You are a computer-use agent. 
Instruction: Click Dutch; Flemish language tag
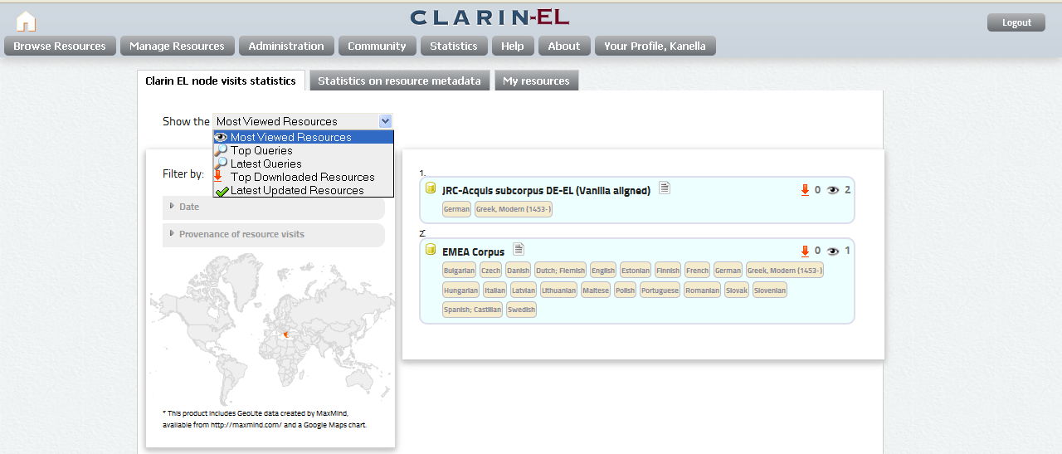tap(560, 271)
